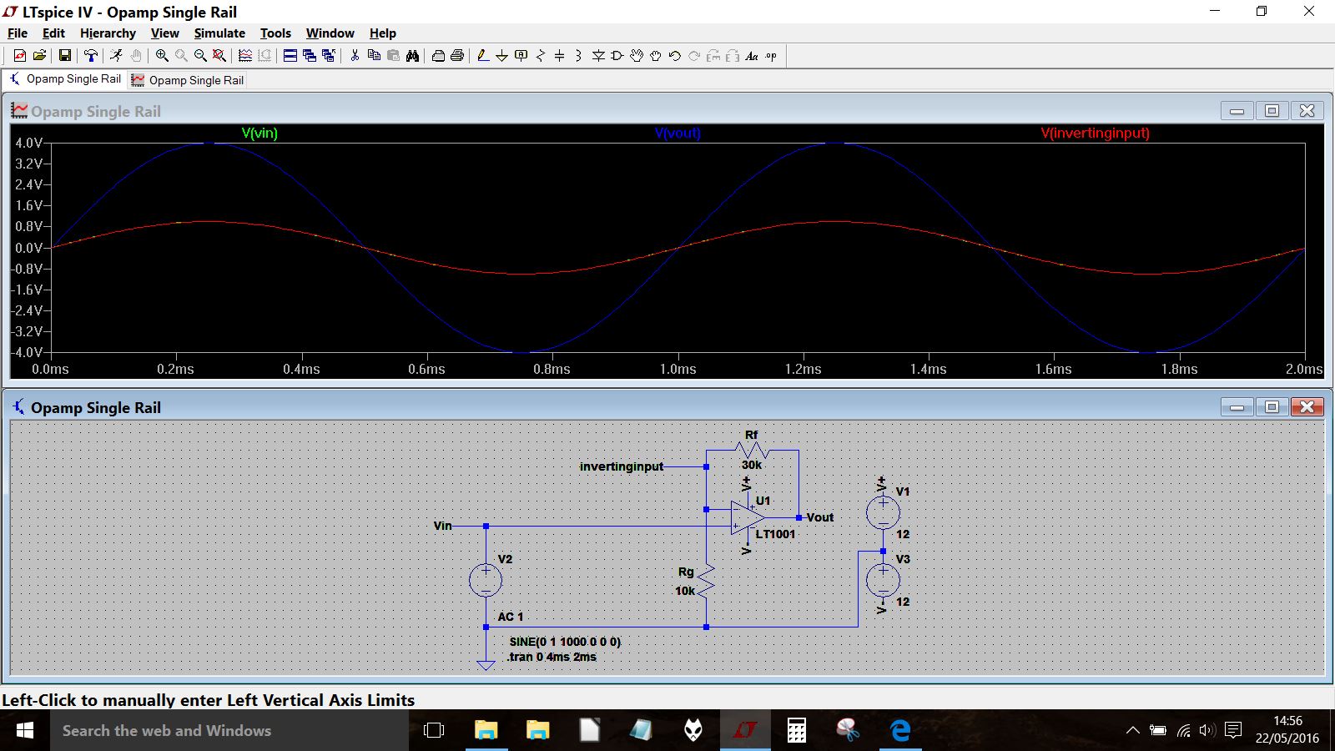Click the 4.0V vertical axis label
The width and height of the screenshot is (1335, 751).
coord(28,143)
